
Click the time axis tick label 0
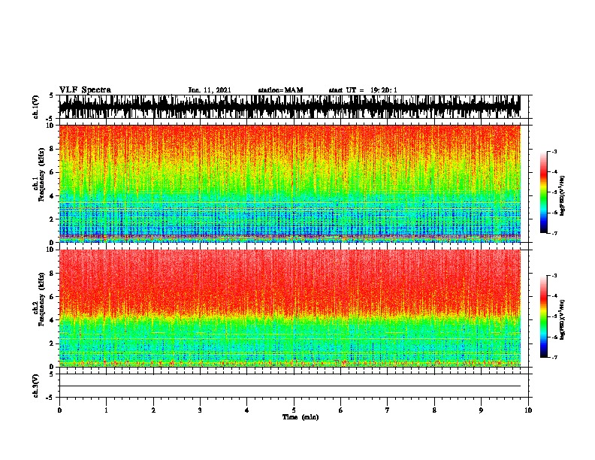click(x=59, y=410)
